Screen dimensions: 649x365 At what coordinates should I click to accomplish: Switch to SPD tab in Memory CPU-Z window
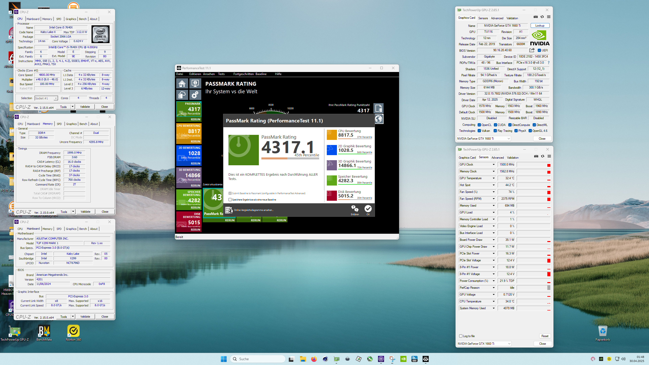coord(59,124)
